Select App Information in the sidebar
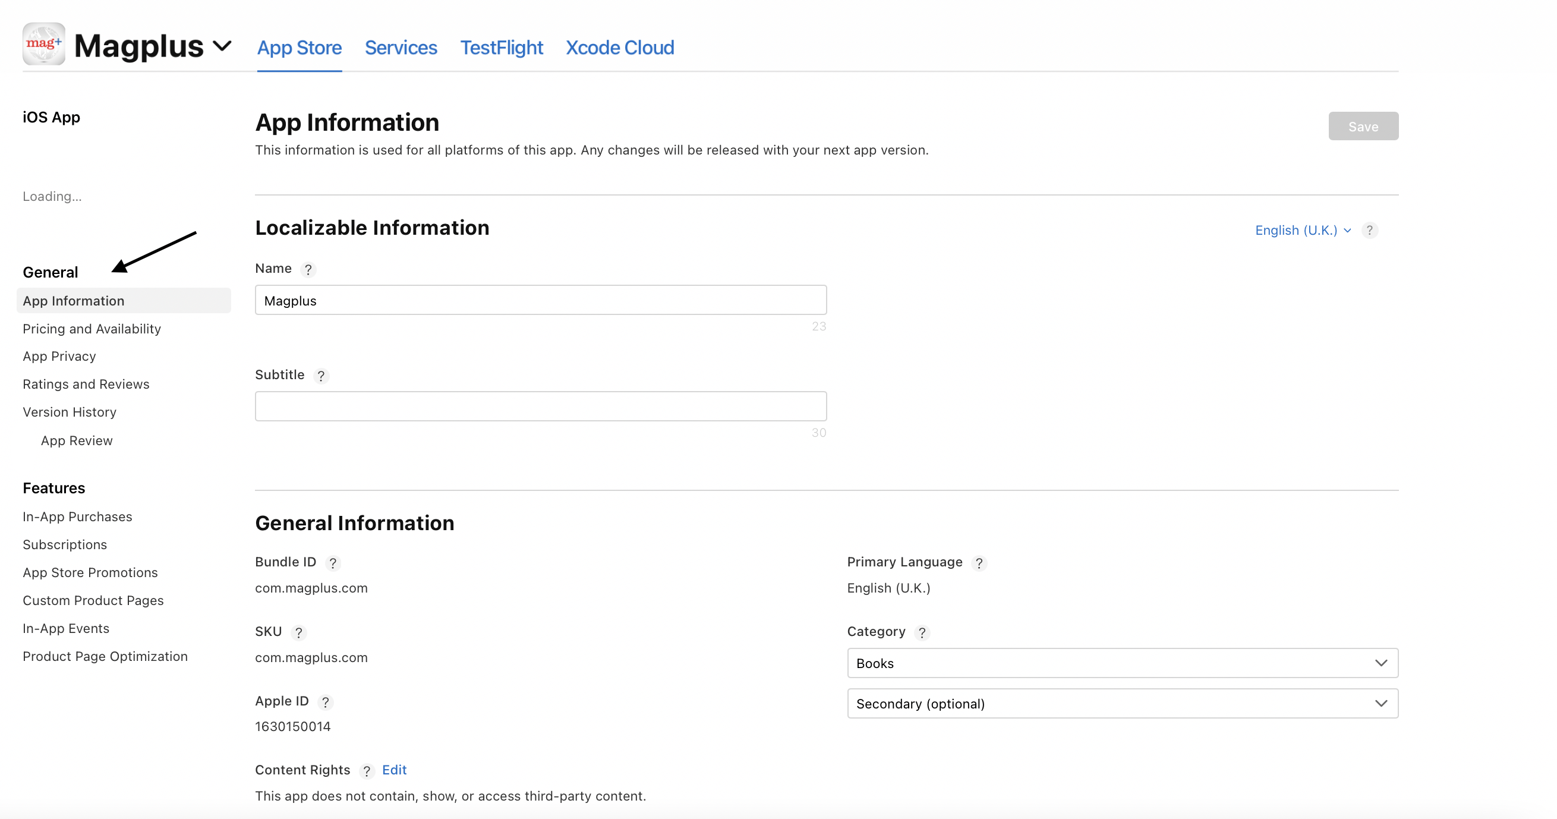This screenshot has width=1557, height=819. tap(124, 300)
